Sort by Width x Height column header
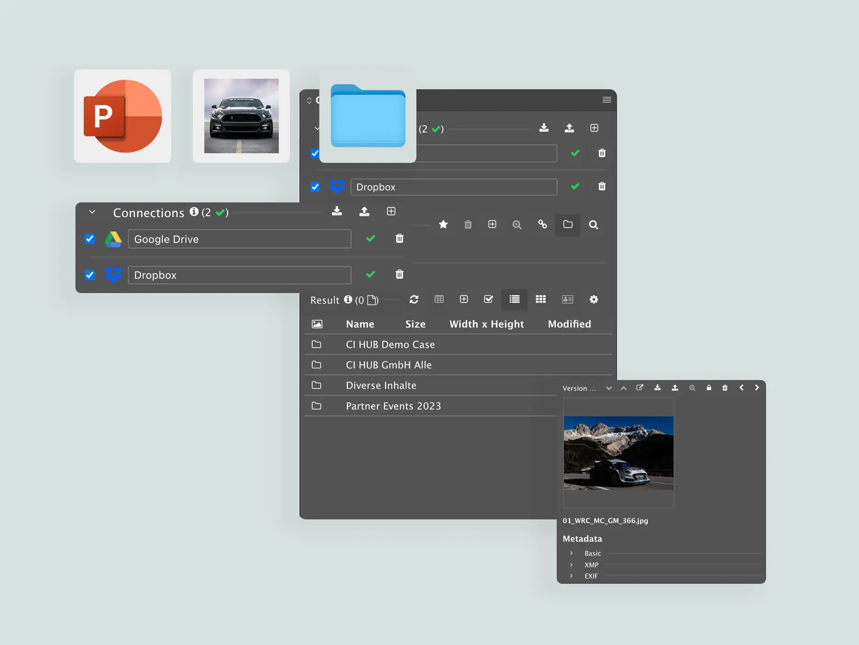The width and height of the screenshot is (859, 645). pyautogui.click(x=486, y=324)
